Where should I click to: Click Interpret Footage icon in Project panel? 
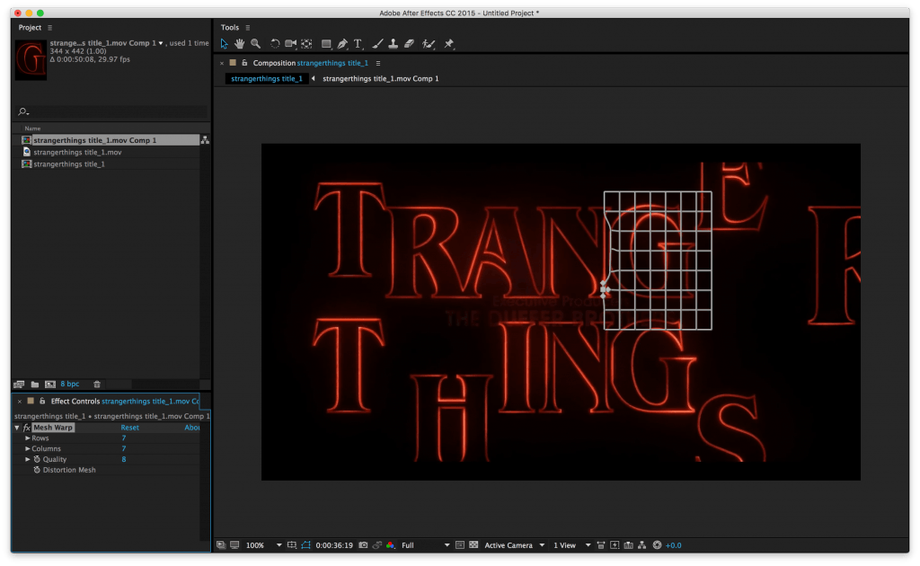pos(19,385)
